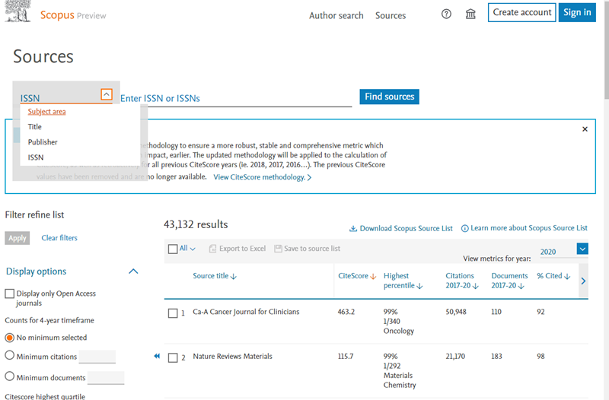Choose Subject area from dropdown list

point(46,112)
